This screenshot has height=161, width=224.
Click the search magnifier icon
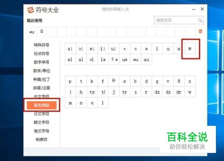point(200,20)
